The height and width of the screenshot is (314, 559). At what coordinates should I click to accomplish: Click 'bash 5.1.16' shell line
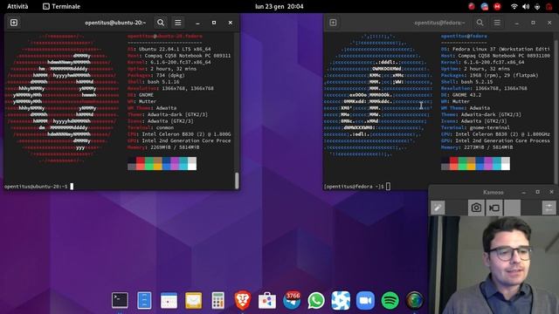pyautogui.click(x=163, y=82)
